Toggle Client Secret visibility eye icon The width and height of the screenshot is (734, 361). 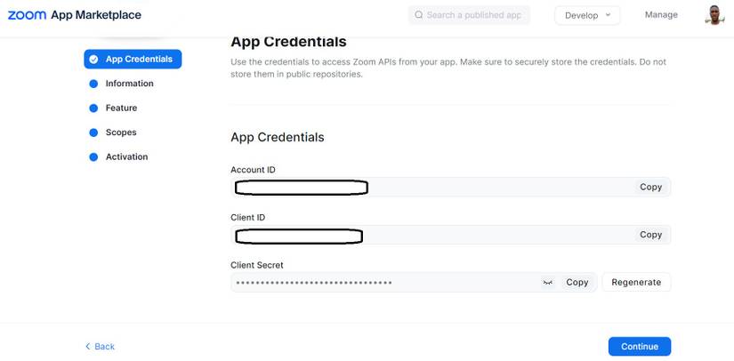548,283
